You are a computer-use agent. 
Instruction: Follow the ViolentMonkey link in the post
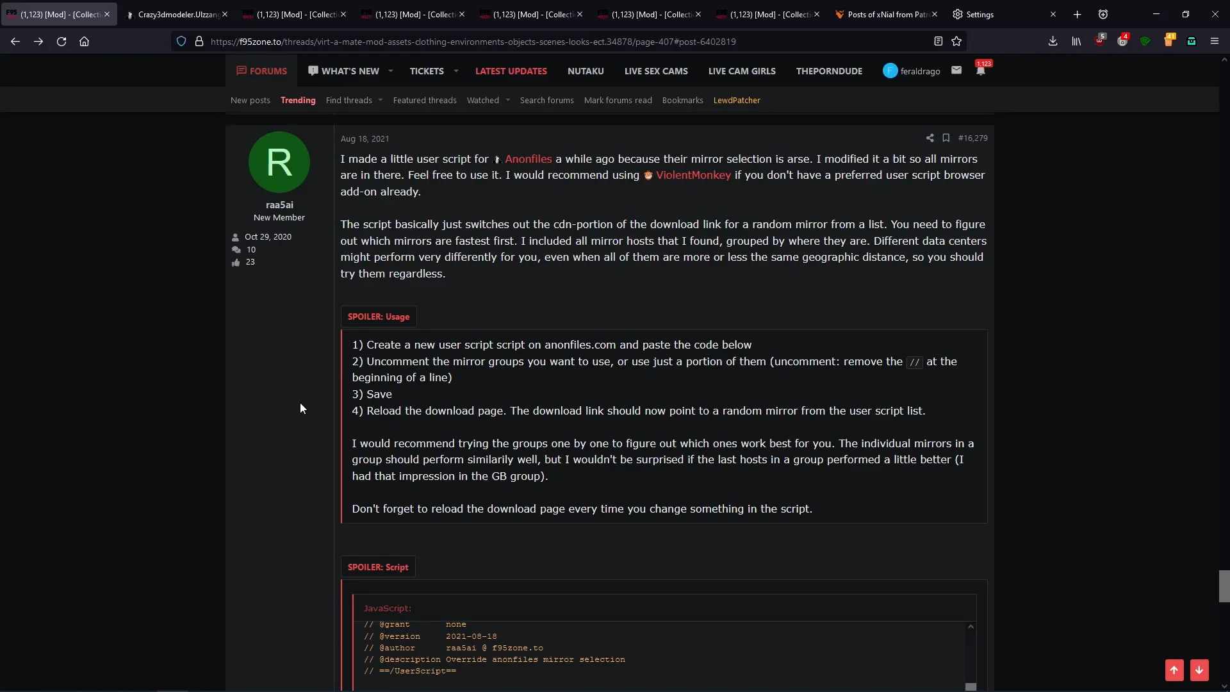(x=693, y=176)
